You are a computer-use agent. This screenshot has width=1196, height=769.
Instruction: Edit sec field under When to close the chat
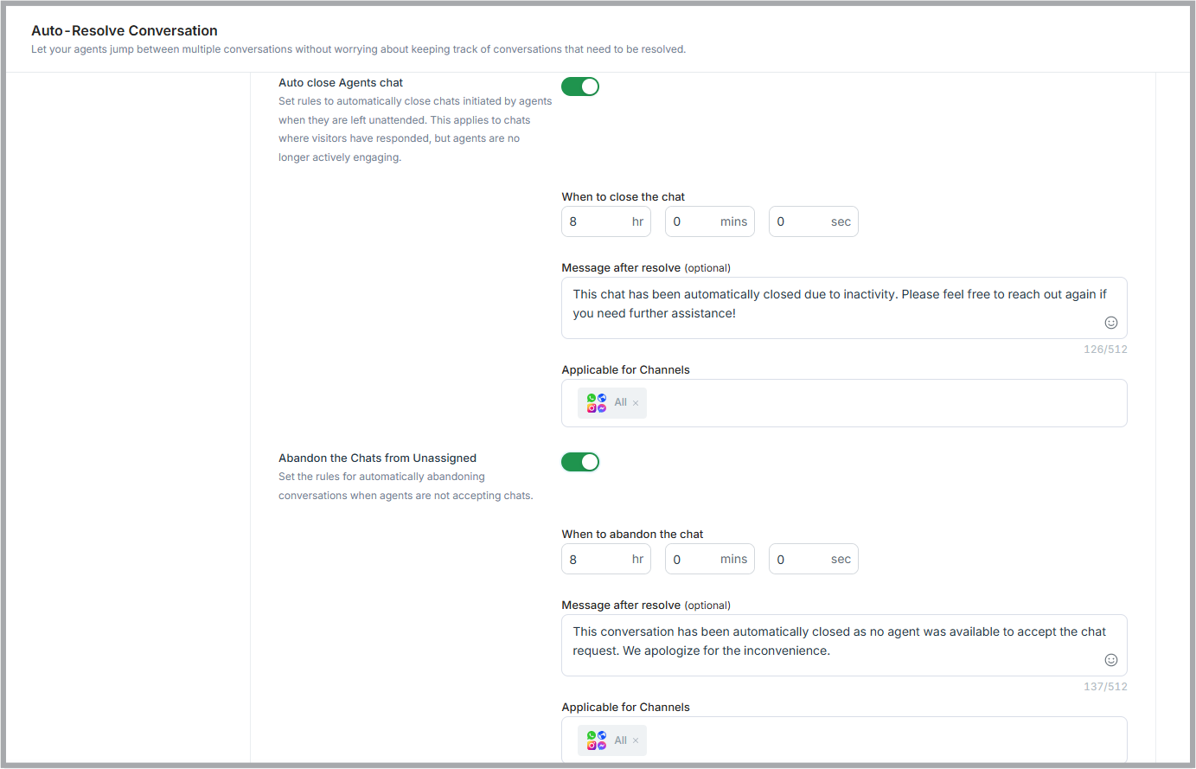point(814,221)
